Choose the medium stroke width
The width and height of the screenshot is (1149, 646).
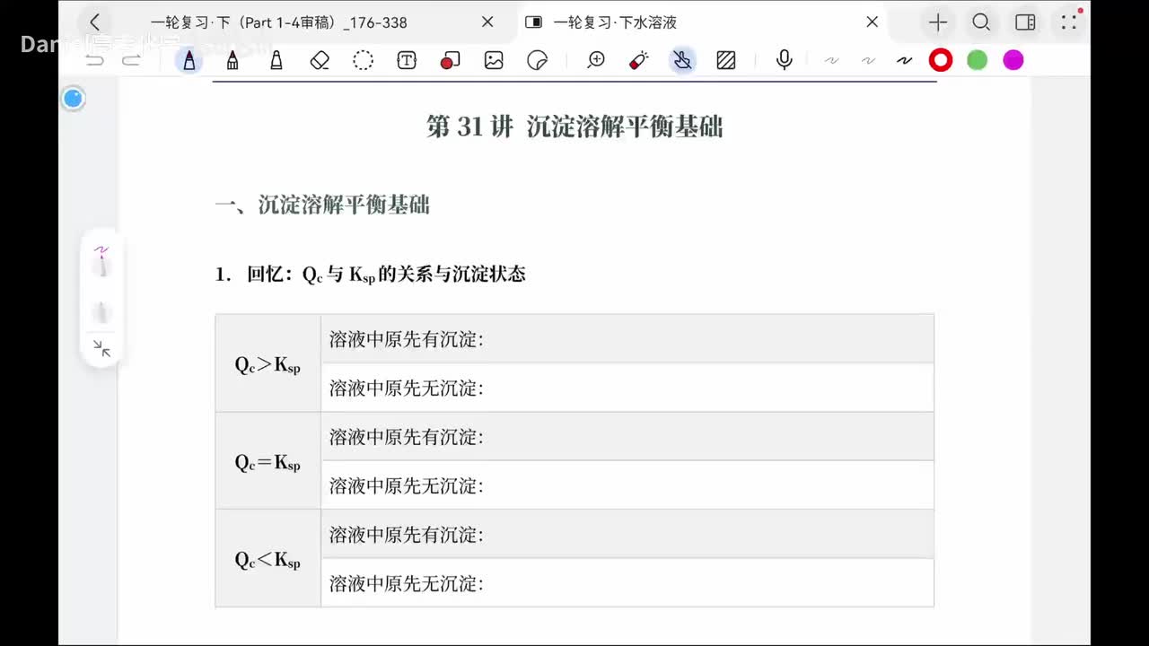click(x=868, y=60)
